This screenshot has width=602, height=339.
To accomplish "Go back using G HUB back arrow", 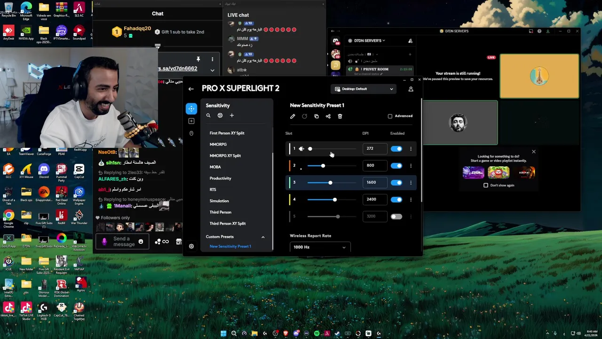I will tap(191, 89).
